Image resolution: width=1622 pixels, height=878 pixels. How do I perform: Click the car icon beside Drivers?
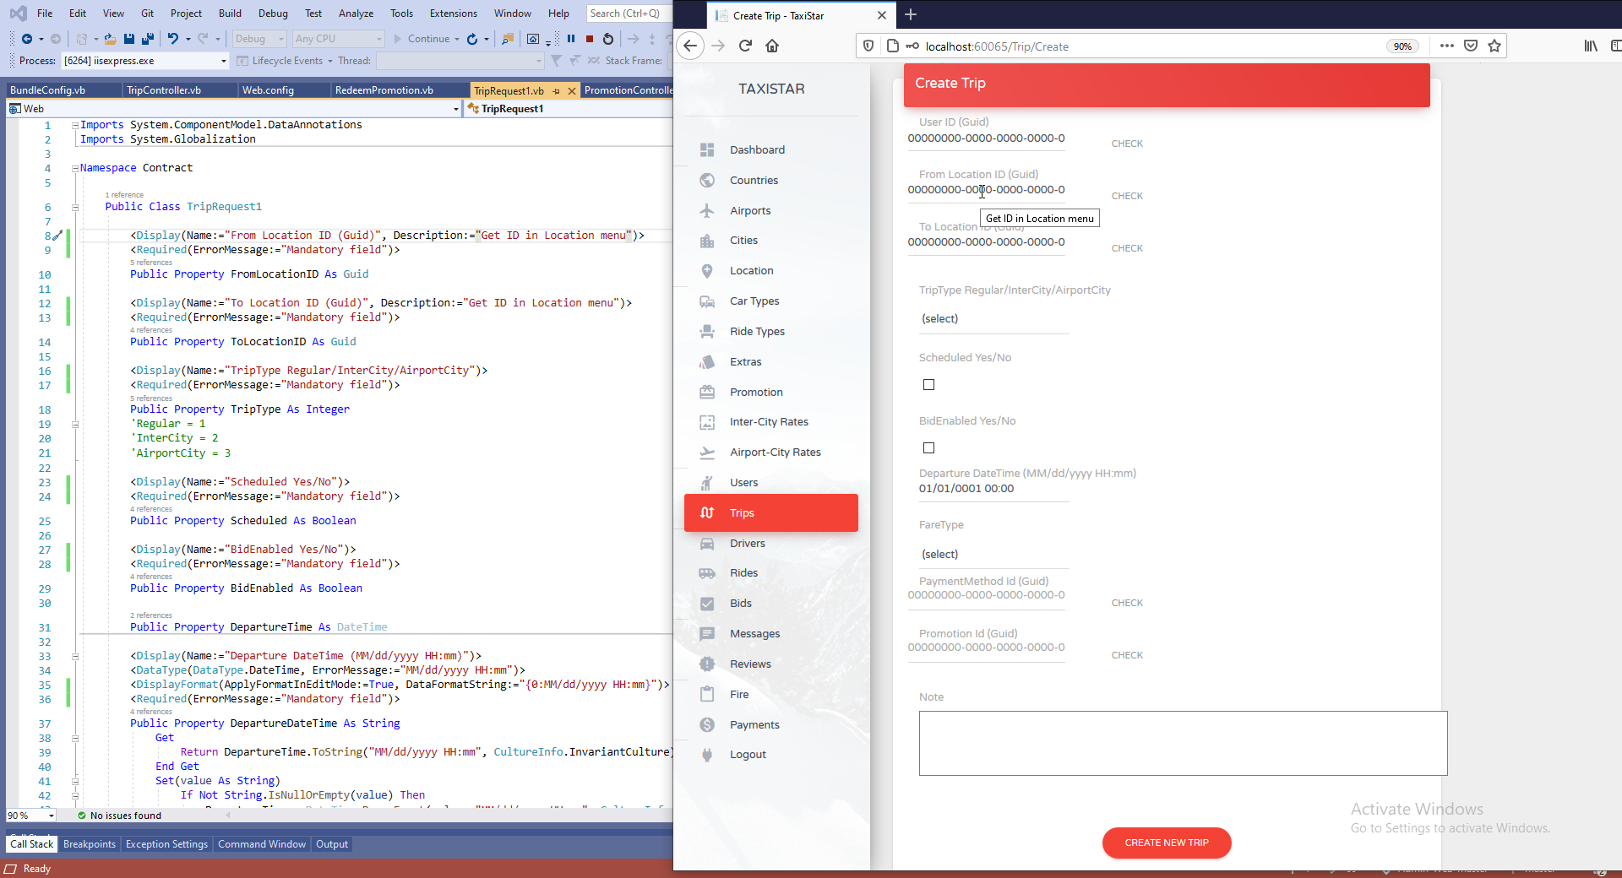pyautogui.click(x=707, y=544)
